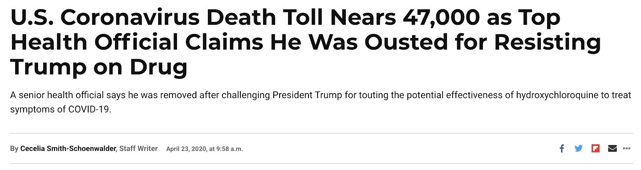Email the article using envelope icon
The width and height of the screenshot is (641, 170).
coord(612,148)
